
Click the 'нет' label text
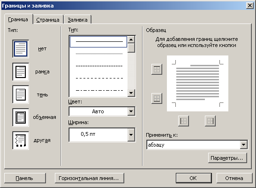[42, 49]
